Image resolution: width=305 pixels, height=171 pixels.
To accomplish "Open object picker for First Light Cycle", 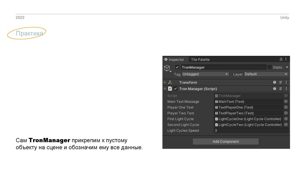I will tap(286, 119).
